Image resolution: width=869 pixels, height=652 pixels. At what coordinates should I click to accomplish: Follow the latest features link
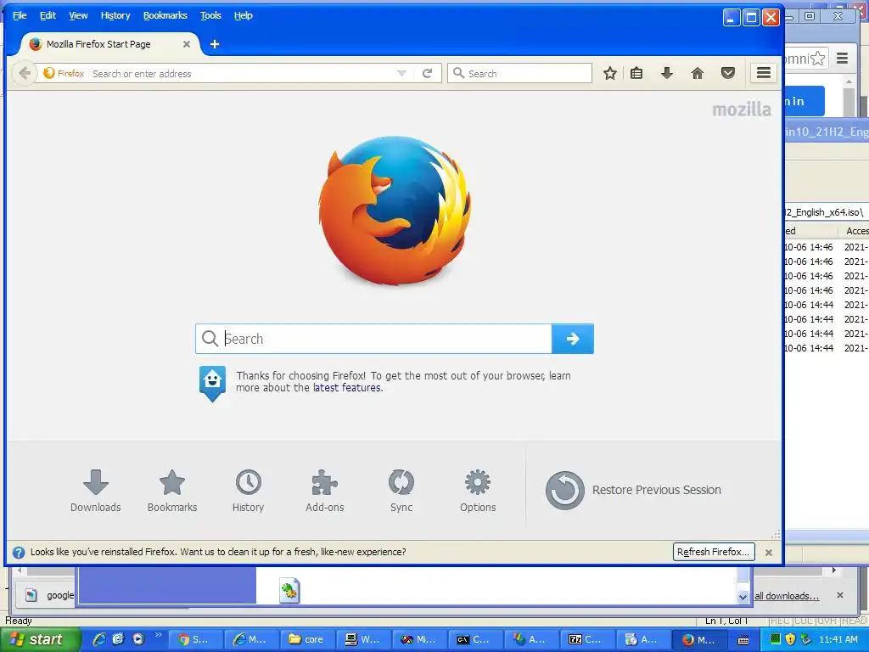(347, 388)
